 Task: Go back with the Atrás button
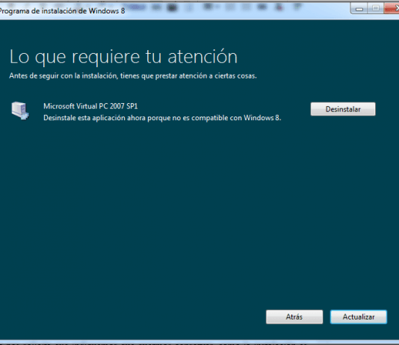pyautogui.click(x=294, y=317)
